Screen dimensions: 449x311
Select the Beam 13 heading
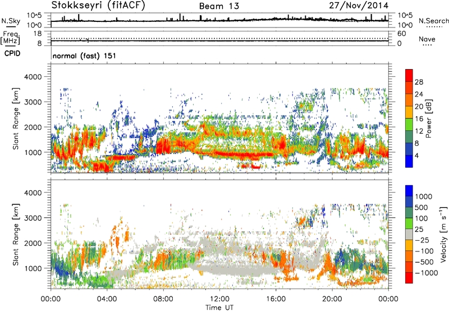point(219,6)
